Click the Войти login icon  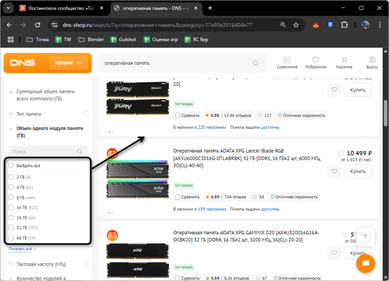tap(372, 63)
